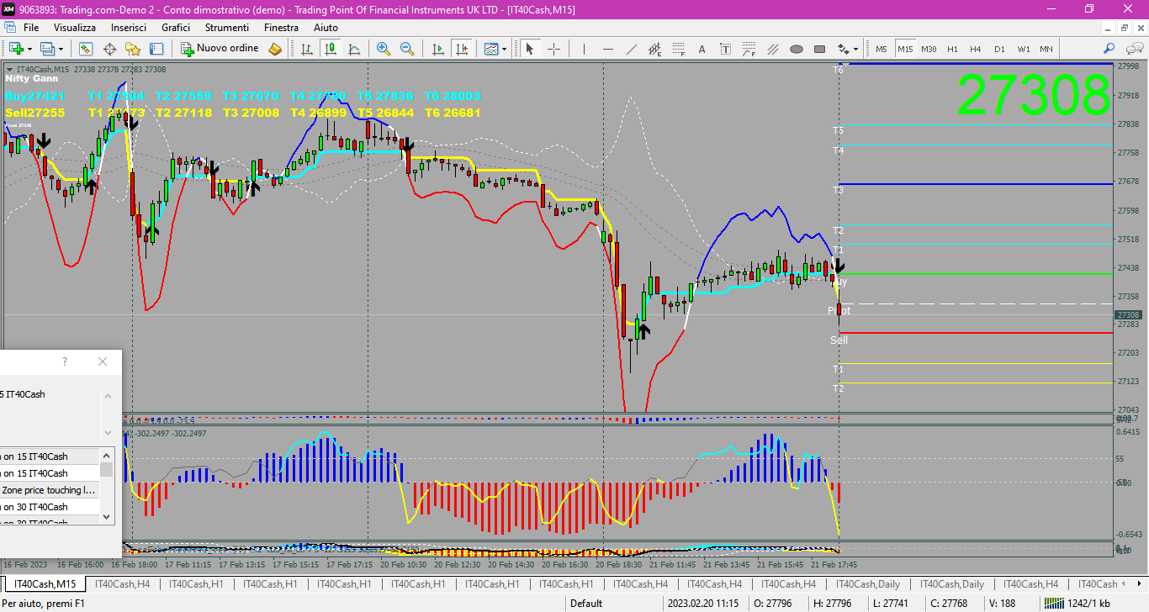Open the Navigator panel

point(133,49)
